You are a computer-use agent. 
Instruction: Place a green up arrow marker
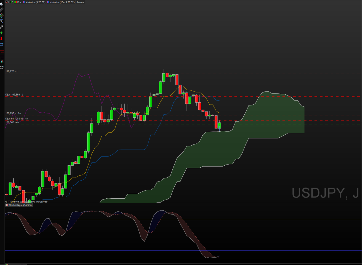[x=1, y=33]
